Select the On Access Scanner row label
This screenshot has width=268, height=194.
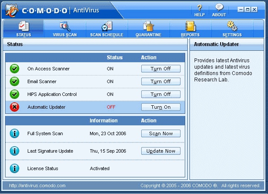click(x=49, y=69)
